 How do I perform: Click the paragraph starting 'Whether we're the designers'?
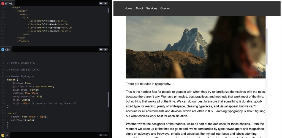(196, 131)
